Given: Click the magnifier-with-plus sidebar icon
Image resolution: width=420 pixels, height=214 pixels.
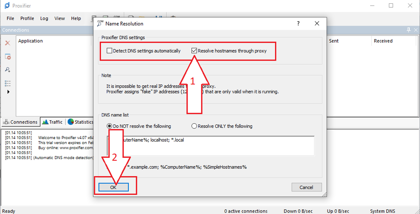Looking at the screenshot, I should tap(8, 69).
